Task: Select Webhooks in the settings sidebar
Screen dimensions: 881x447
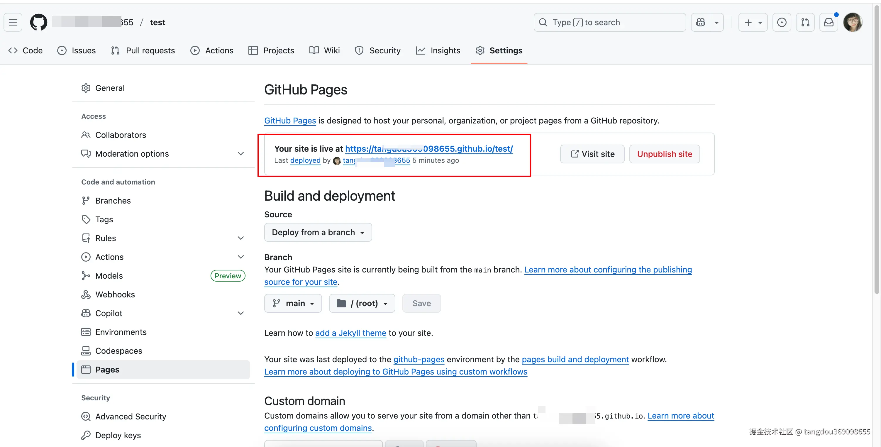Action: tap(115, 294)
